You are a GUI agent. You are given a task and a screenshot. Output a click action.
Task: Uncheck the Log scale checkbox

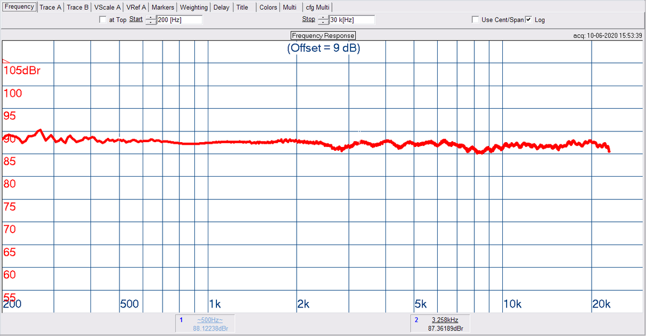[529, 20]
